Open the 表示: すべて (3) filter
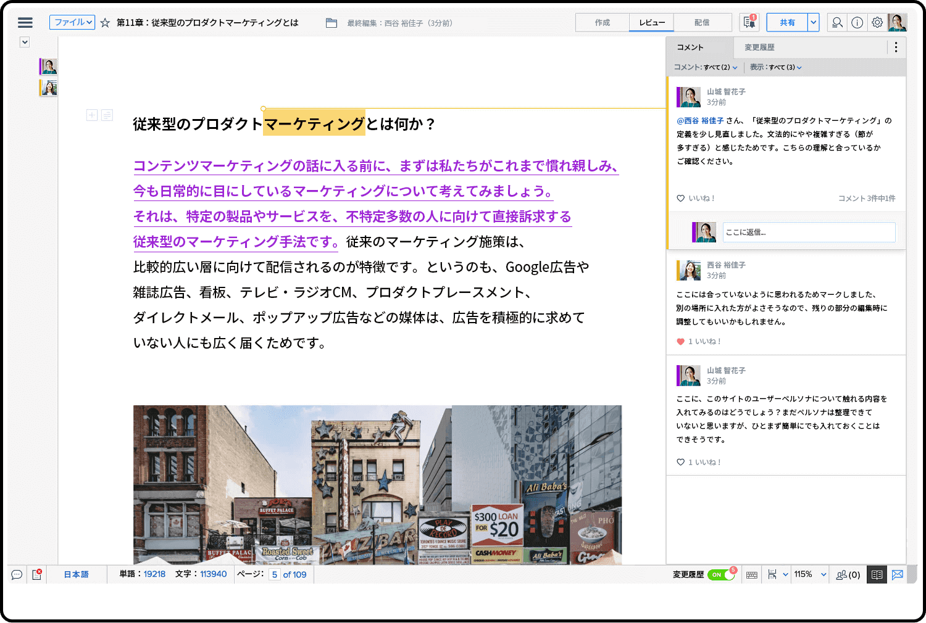Image resolution: width=926 pixels, height=623 pixels. pyautogui.click(x=775, y=67)
